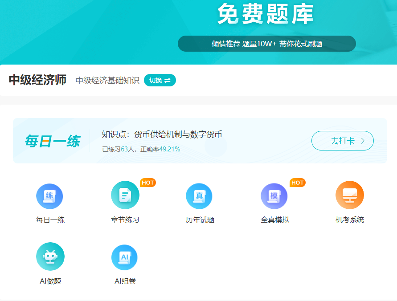Click the 倾情推荐 promotional banner strip
The width and height of the screenshot is (397, 301).
pyautogui.click(x=267, y=44)
